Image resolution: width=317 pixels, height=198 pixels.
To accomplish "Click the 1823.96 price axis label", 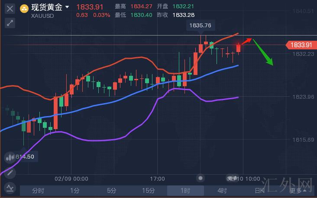I will (303, 97).
